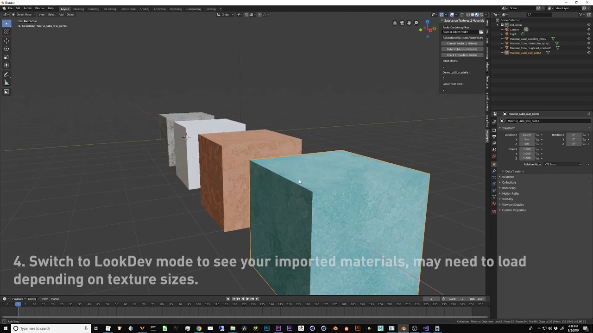Click the pan view hand icon
The height and width of the screenshot is (333, 593).
409,23
